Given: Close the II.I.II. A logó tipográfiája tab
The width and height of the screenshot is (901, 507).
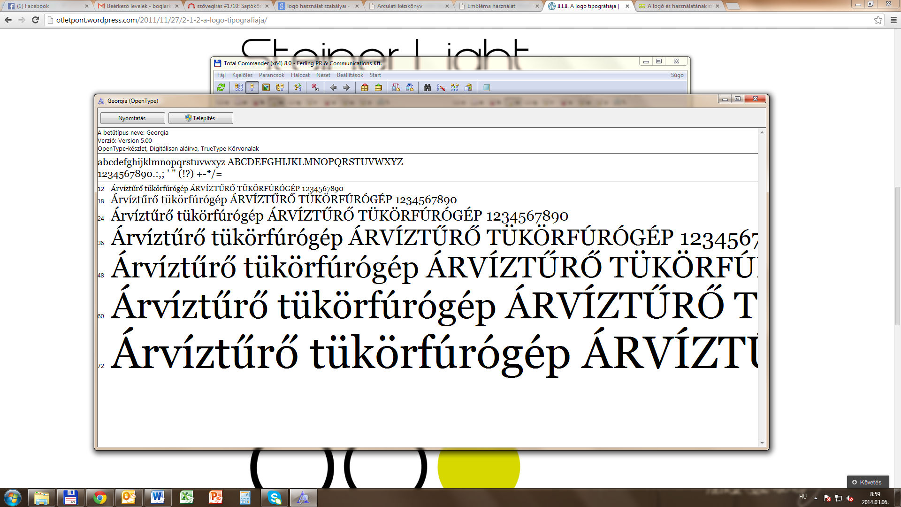Looking at the screenshot, I should (x=627, y=6).
